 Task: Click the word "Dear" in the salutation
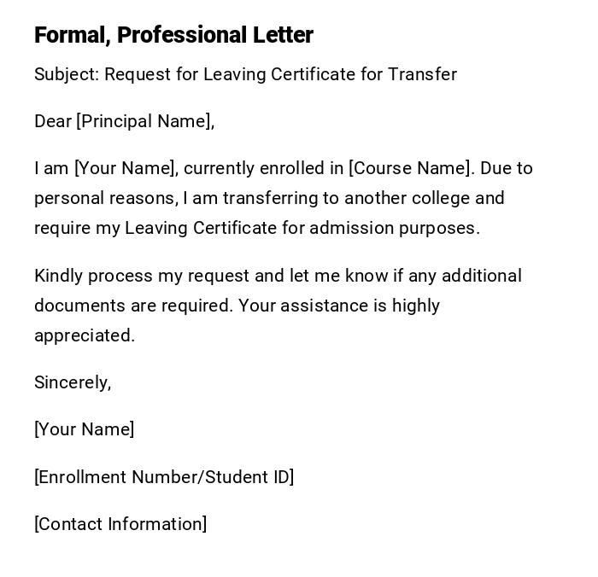click(53, 121)
